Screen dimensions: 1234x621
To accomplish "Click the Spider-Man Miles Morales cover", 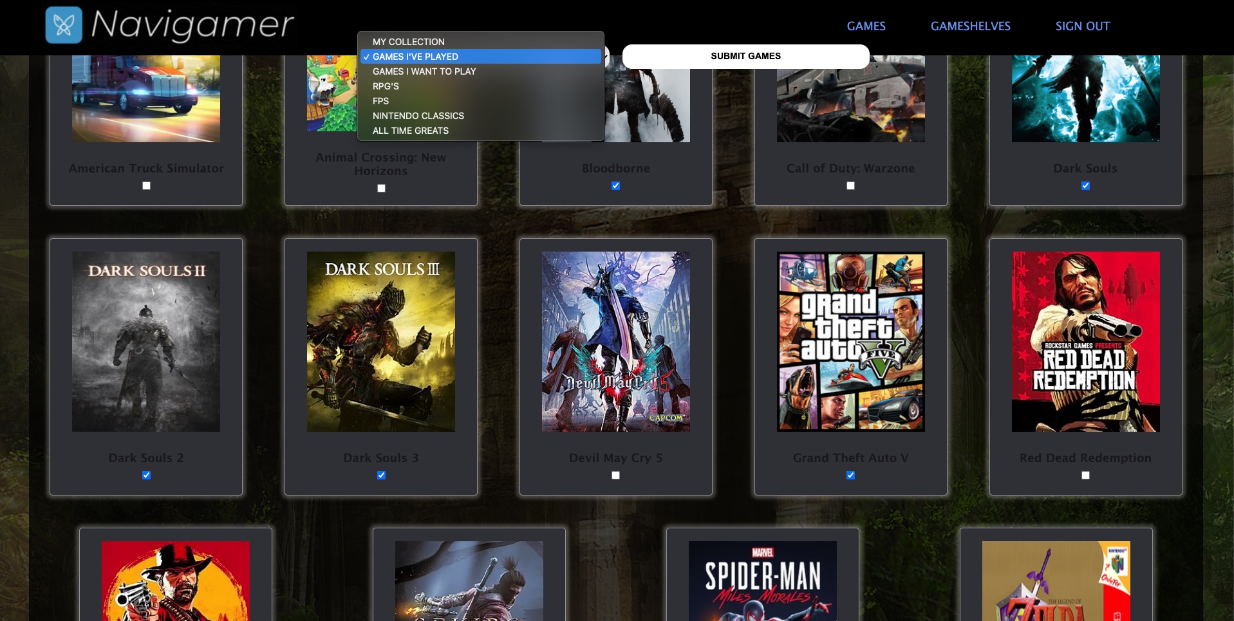I will click(x=763, y=581).
